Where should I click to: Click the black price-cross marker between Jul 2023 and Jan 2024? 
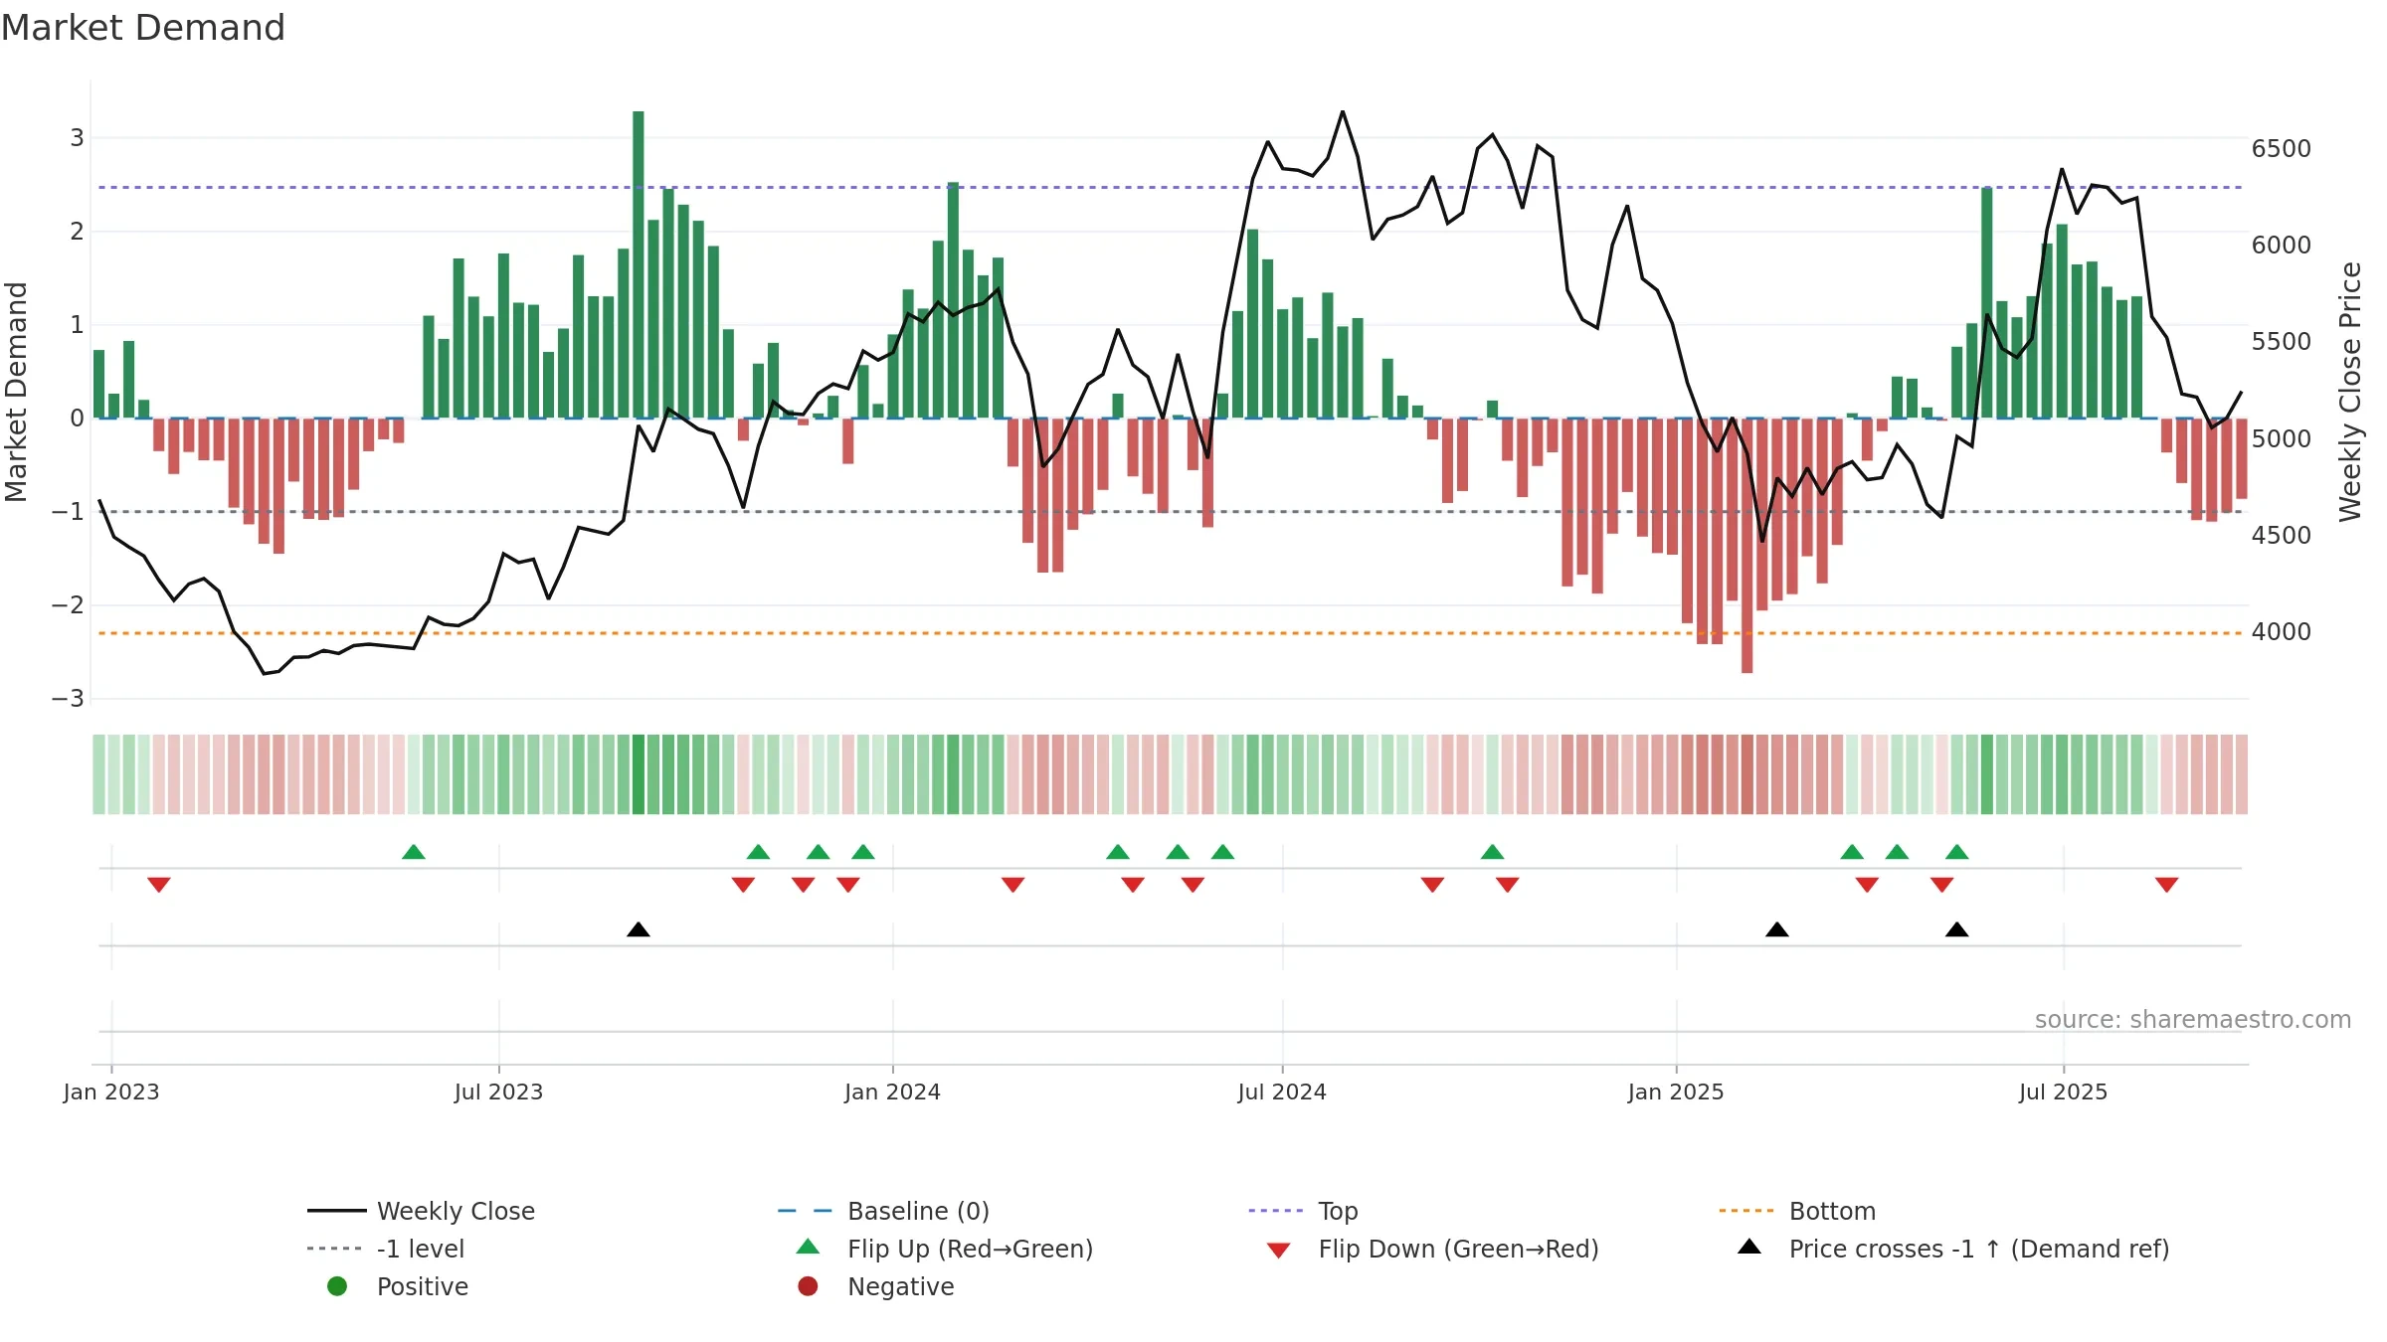point(639,929)
